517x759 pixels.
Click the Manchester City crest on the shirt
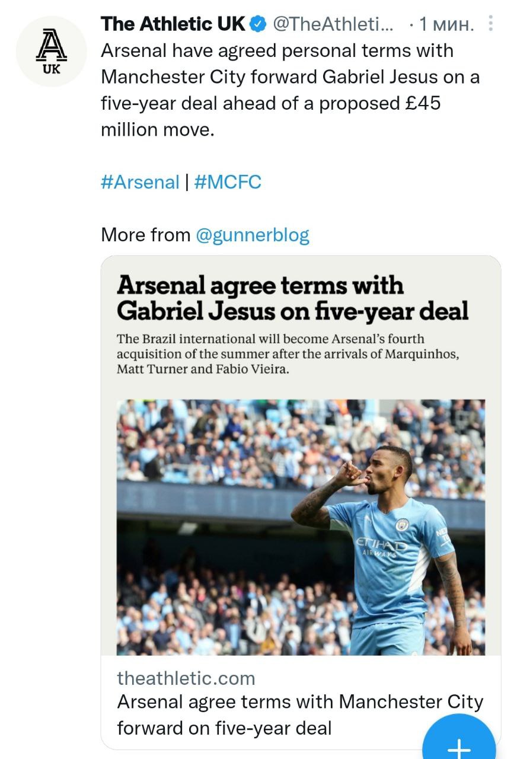coord(403,525)
